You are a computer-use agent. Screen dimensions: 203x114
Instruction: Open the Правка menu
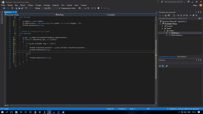click(x=10, y=5)
